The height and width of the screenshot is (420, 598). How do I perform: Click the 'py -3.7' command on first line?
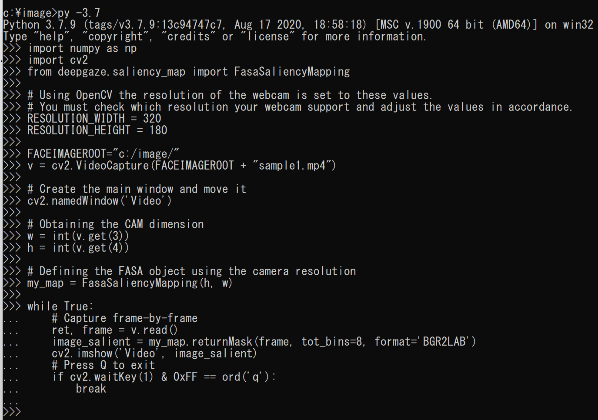(79, 13)
